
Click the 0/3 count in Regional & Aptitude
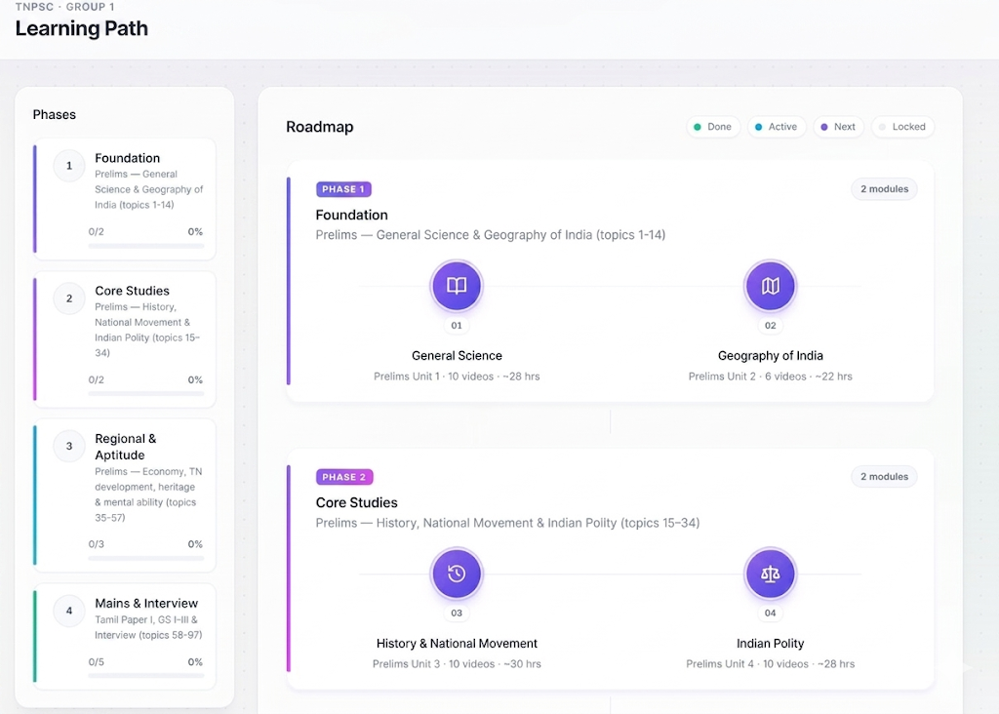(97, 544)
